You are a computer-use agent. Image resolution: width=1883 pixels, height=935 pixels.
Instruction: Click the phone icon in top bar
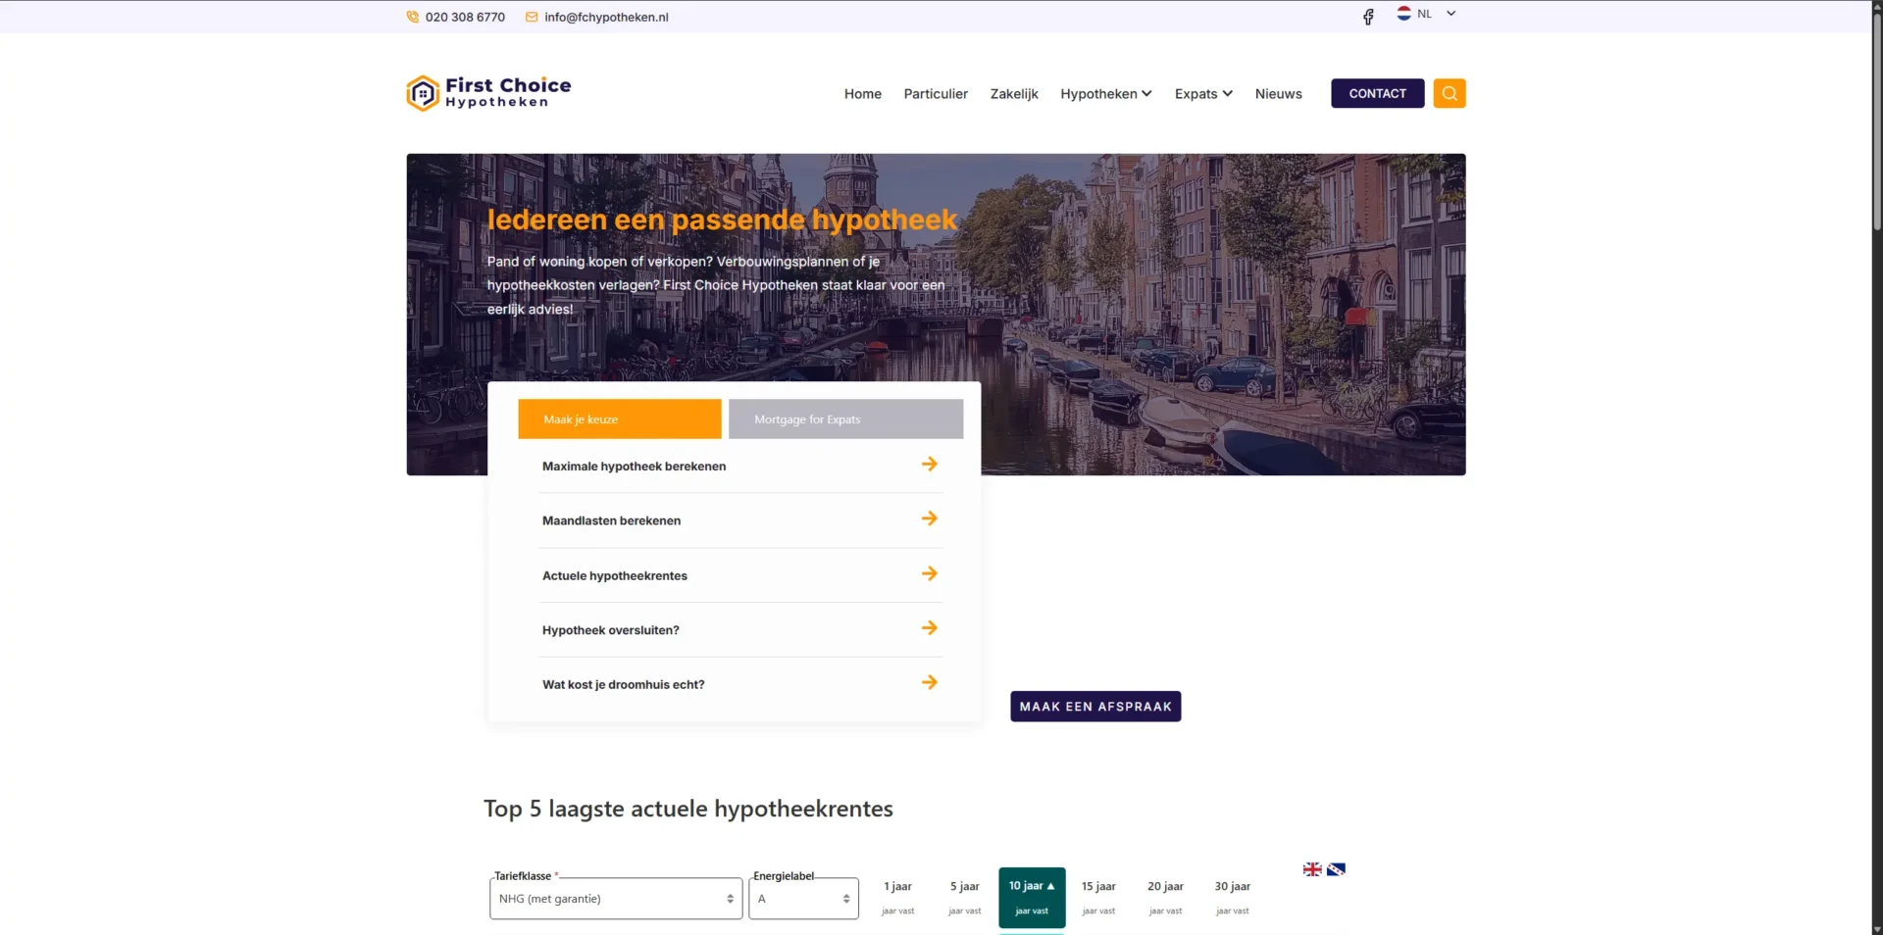click(x=412, y=17)
